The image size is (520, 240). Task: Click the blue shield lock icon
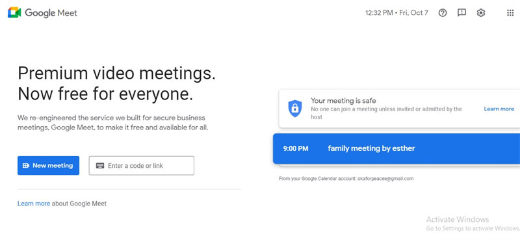pyautogui.click(x=295, y=109)
